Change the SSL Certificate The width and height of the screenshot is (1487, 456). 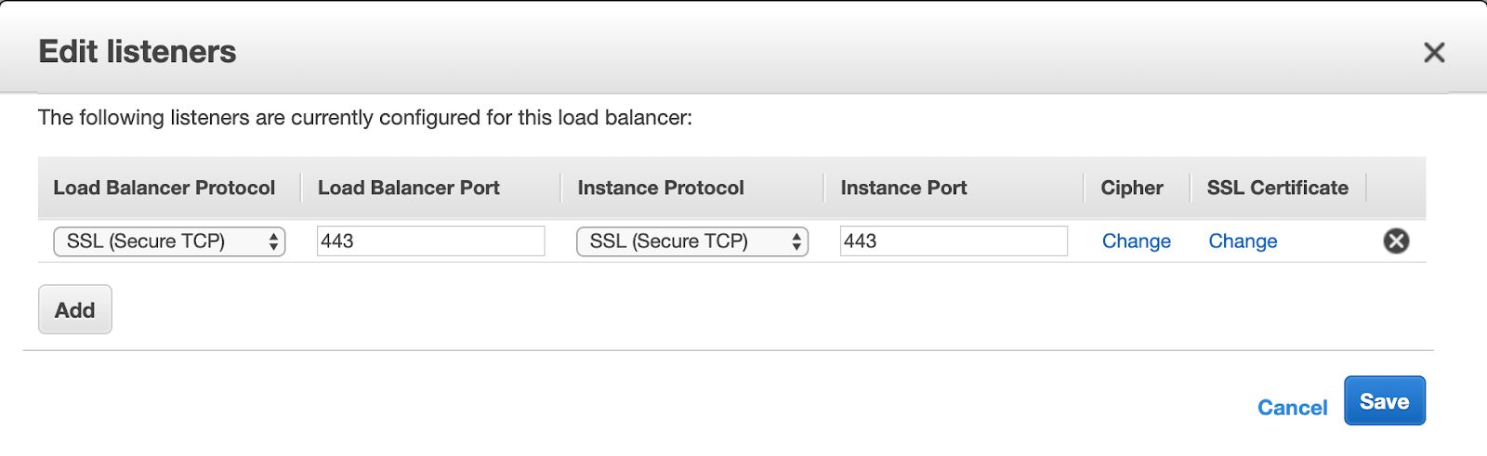(1243, 241)
